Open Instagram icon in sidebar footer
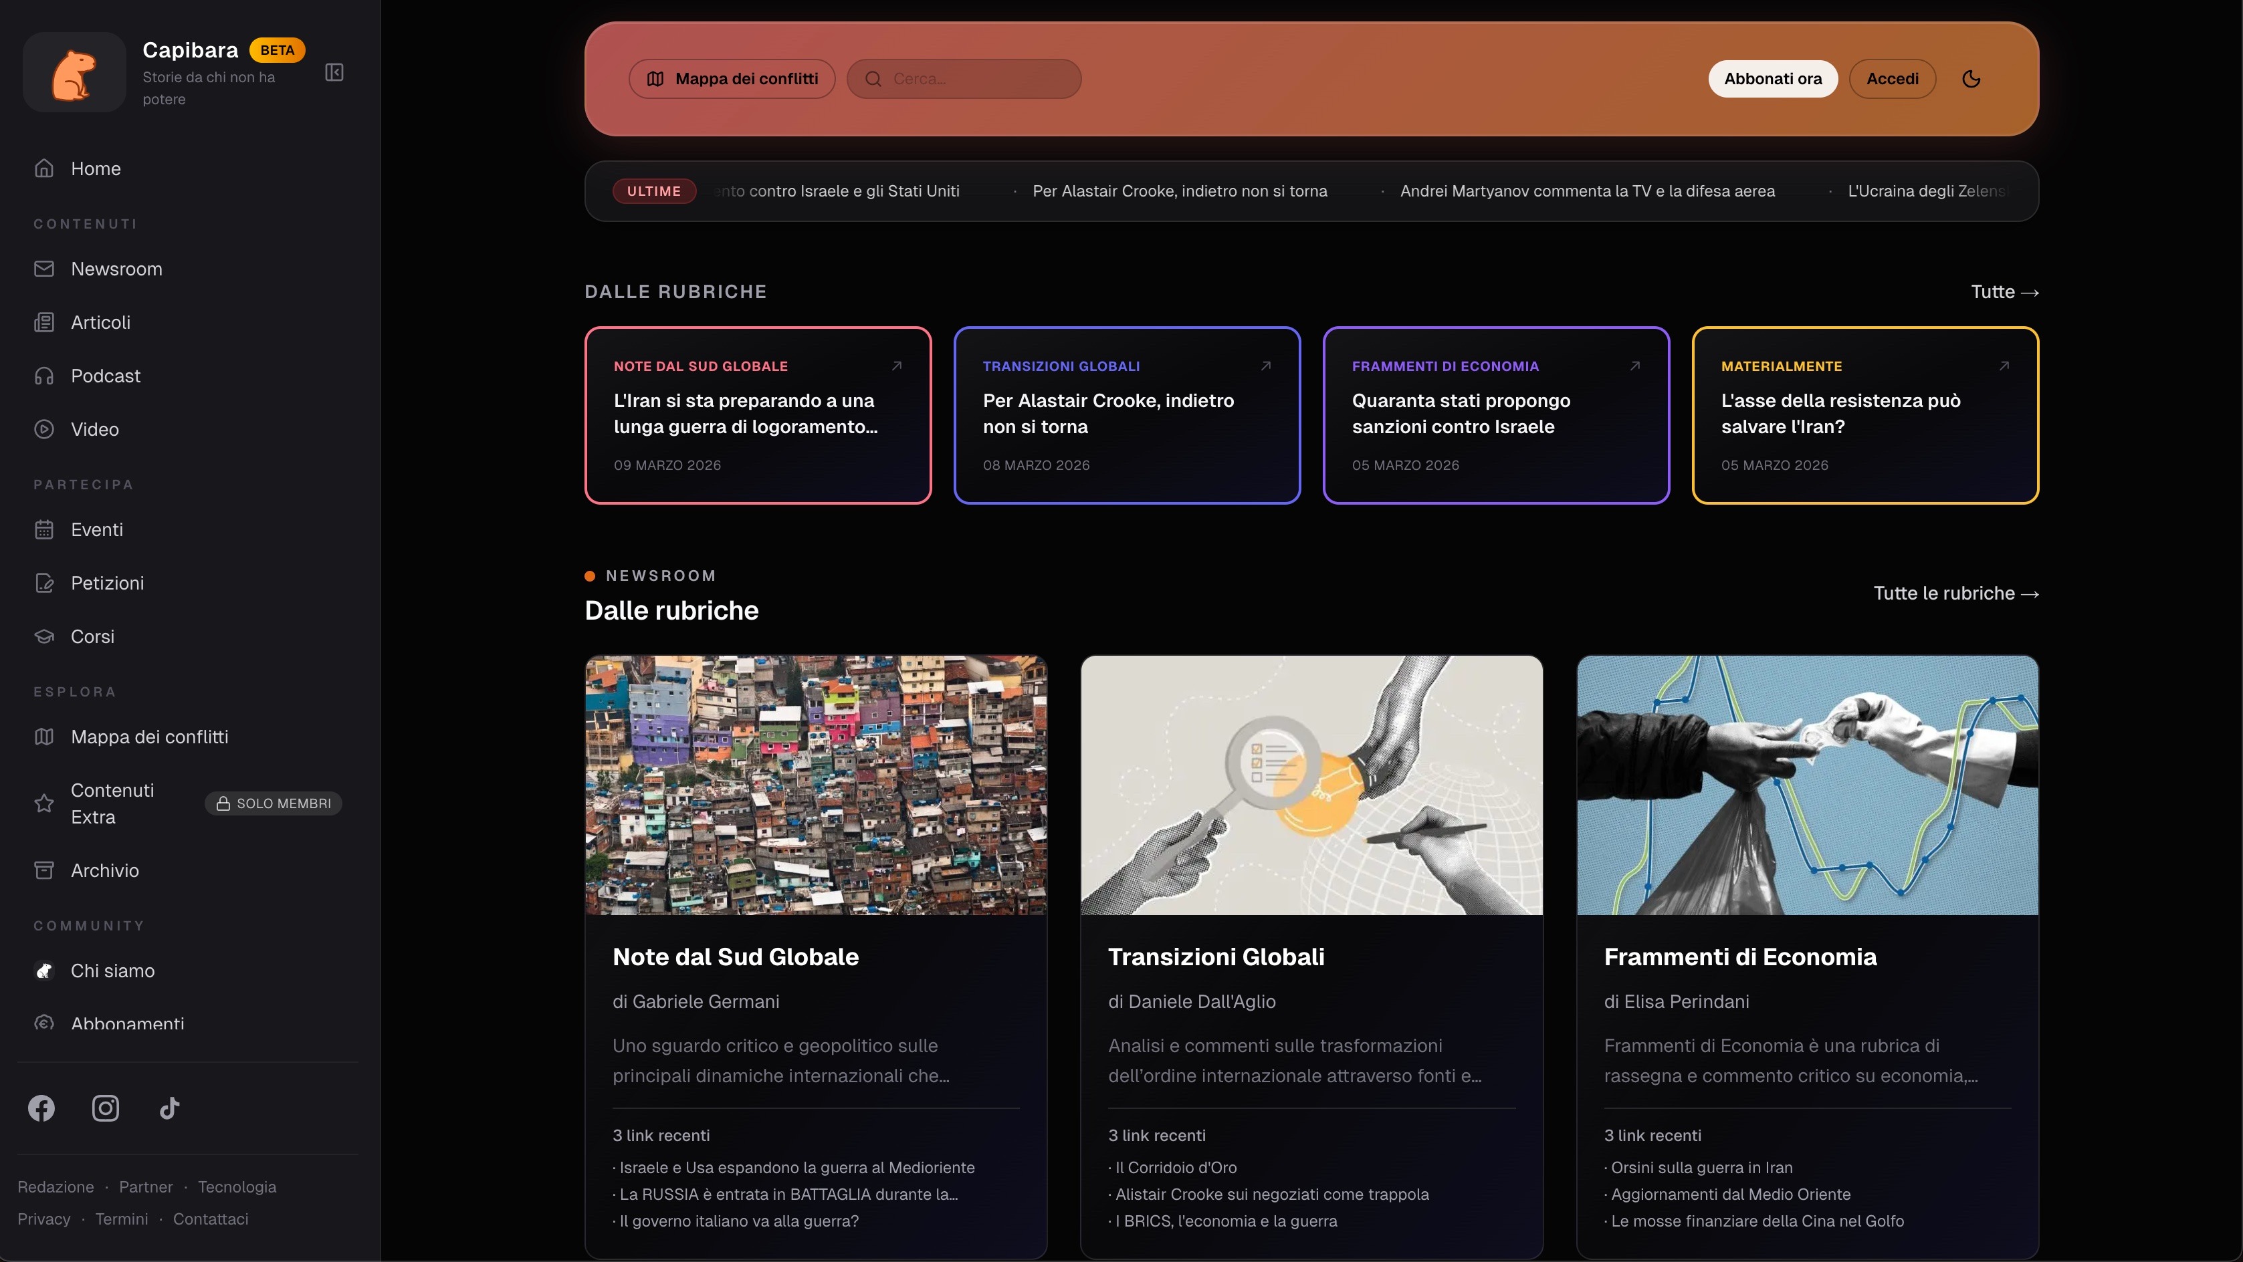The image size is (2243, 1262). point(106,1108)
